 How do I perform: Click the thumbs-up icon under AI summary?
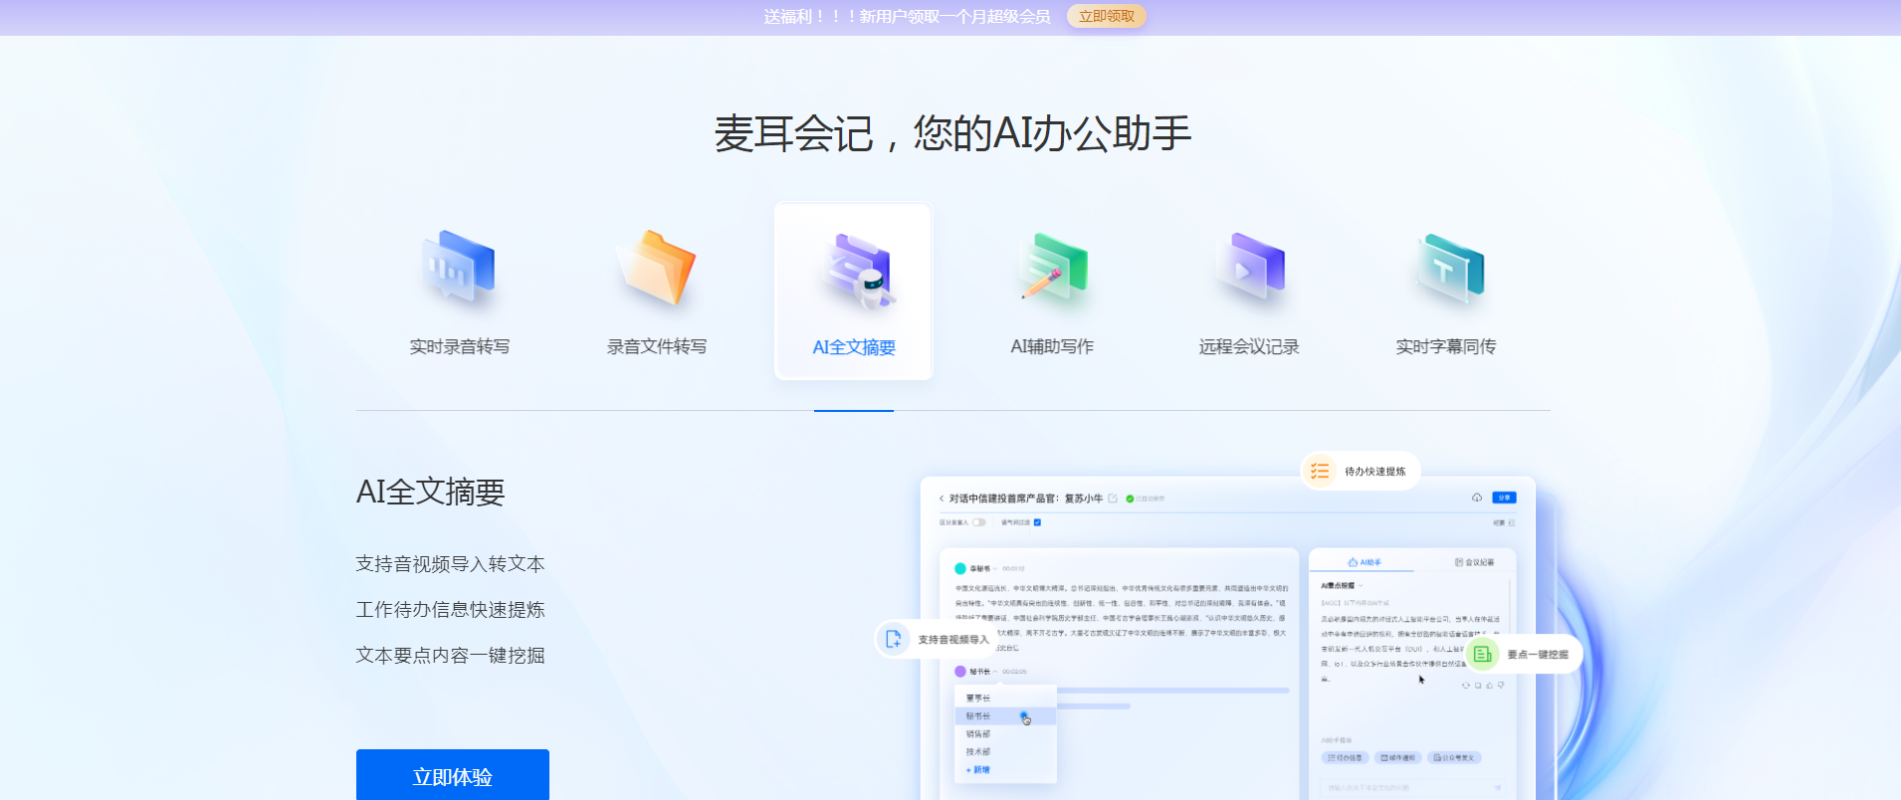coord(1489,686)
